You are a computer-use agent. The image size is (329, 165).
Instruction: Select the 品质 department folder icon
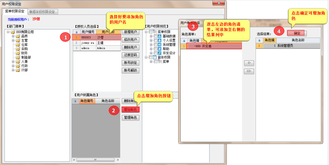(18, 36)
